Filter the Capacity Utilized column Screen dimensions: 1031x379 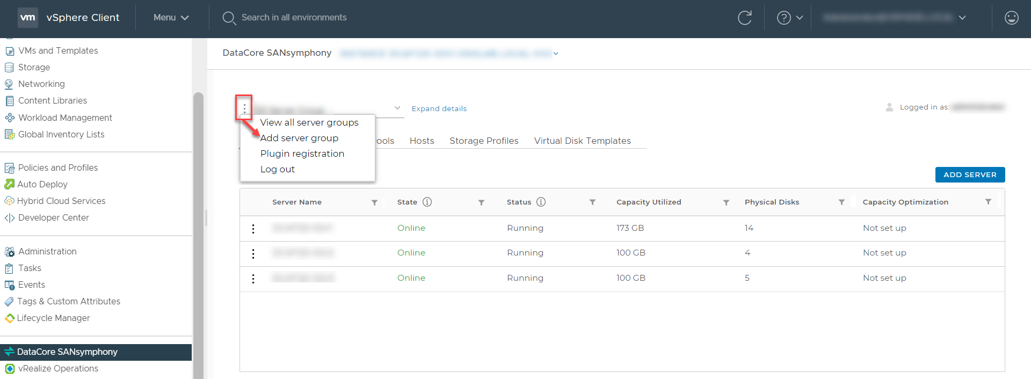(x=726, y=202)
